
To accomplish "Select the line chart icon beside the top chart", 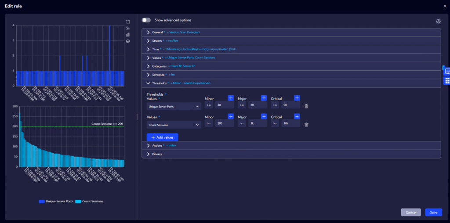I will click(x=128, y=28).
